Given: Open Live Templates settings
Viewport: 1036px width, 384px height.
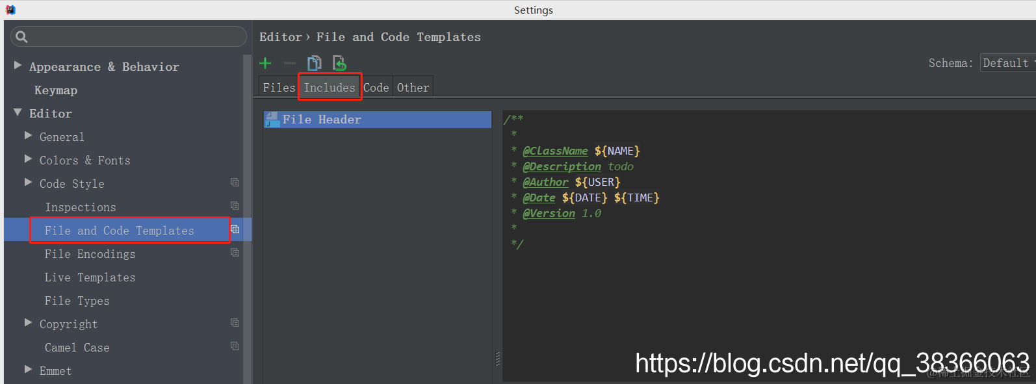Looking at the screenshot, I should pos(90,277).
